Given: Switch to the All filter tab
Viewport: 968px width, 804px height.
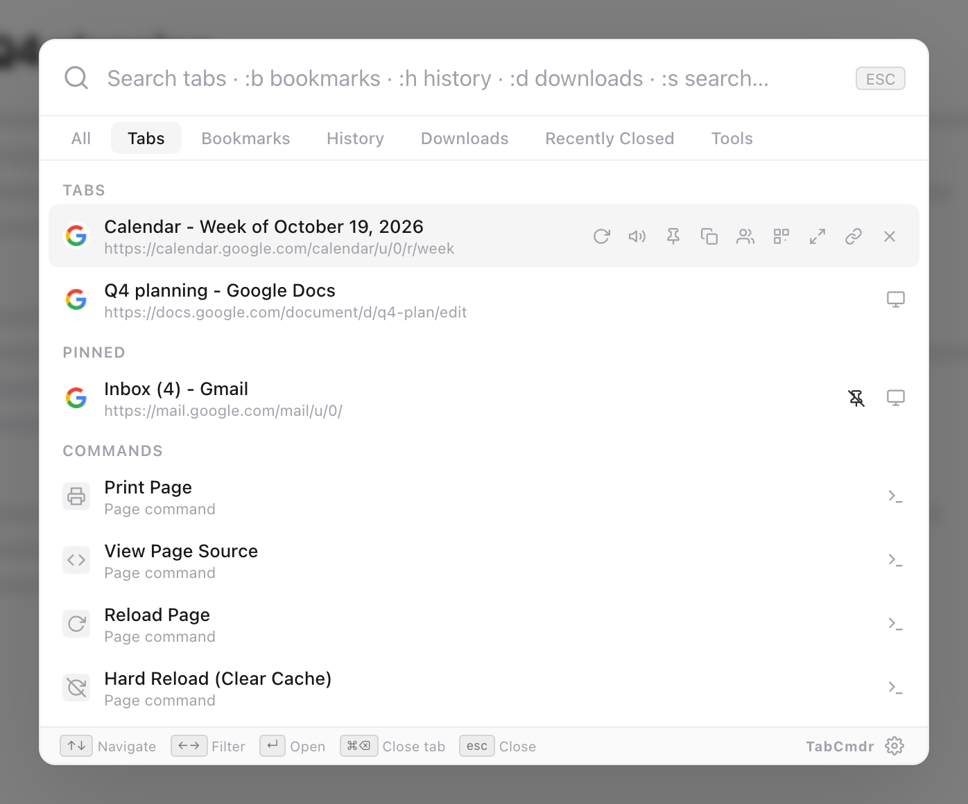Looking at the screenshot, I should (81, 139).
